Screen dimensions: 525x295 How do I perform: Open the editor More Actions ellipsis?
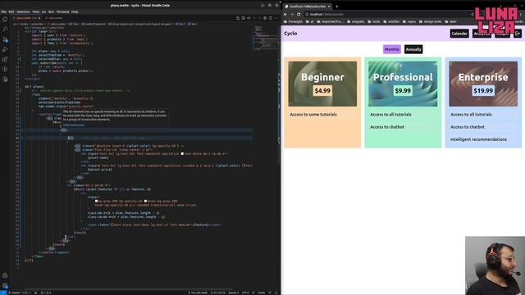(276, 18)
